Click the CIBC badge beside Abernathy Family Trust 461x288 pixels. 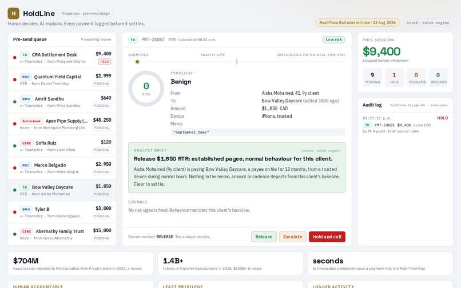(26, 231)
